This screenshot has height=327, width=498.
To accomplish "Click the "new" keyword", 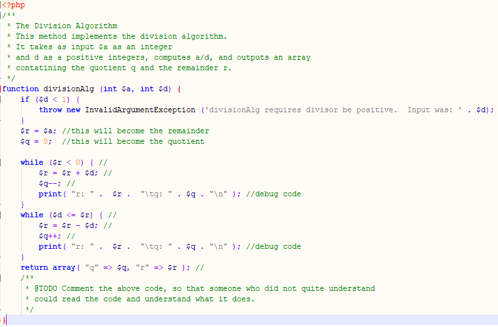I will click(x=74, y=110).
